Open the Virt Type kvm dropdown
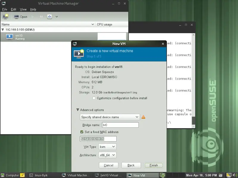The image size is (238, 178). [107, 147]
